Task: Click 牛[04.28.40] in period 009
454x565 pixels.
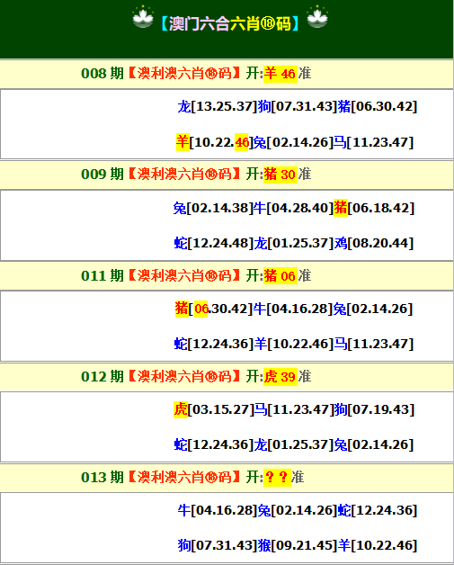Action: click(x=293, y=208)
